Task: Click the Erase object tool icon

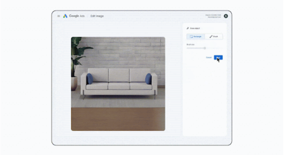Action: point(188,28)
